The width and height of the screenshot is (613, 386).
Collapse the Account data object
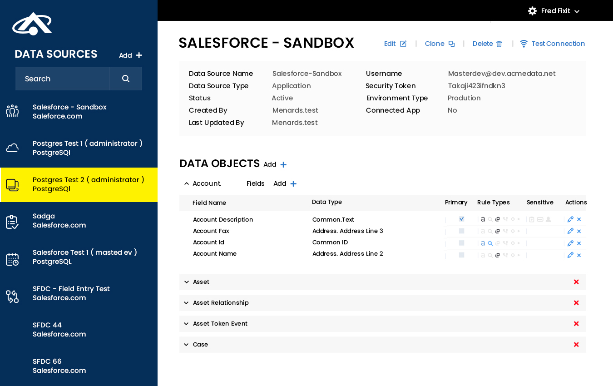click(x=186, y=183)
